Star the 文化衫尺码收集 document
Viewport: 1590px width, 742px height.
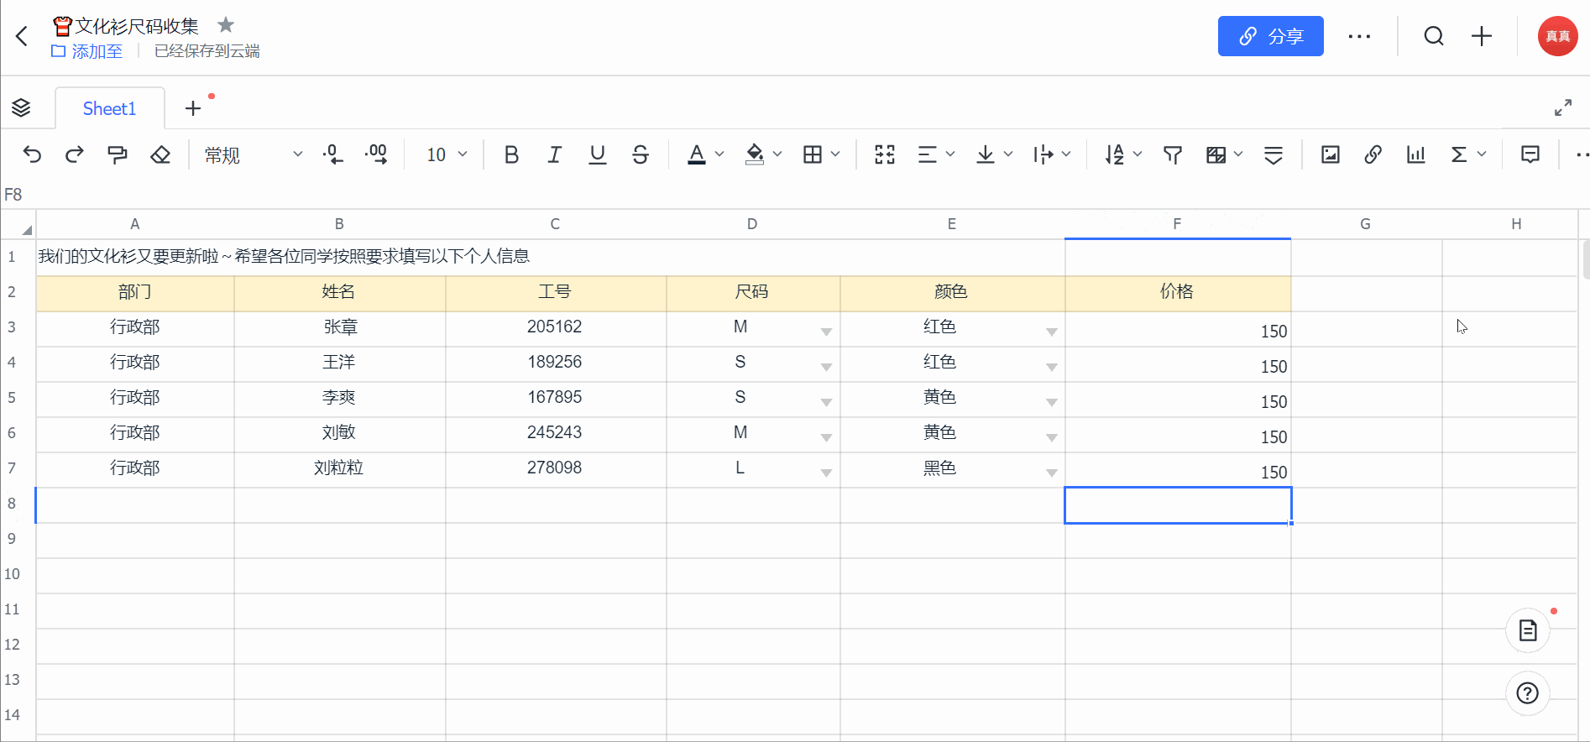point(225,25)
